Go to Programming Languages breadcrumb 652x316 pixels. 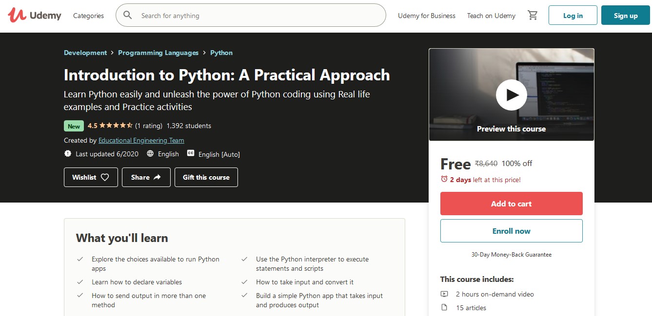coord(158,53)
